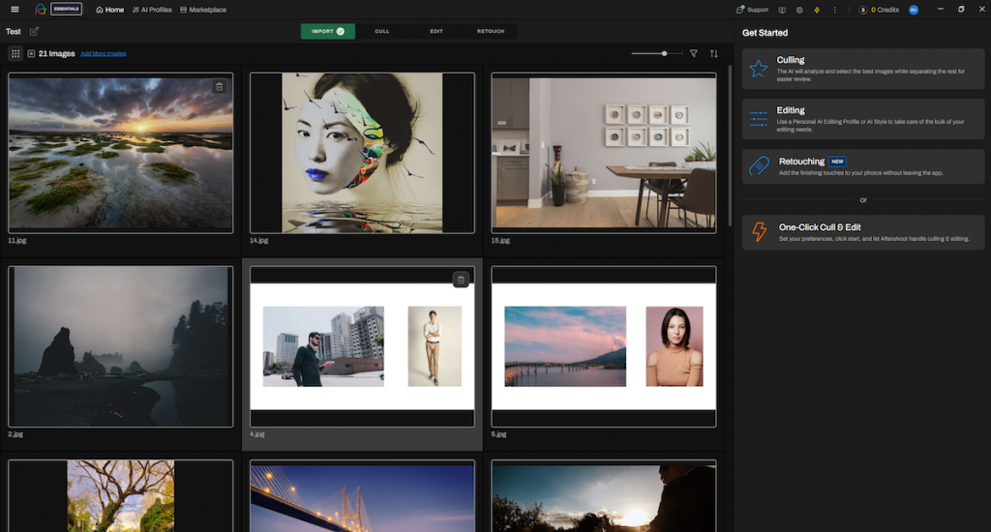Select the 16.jpg interior room thumbnail
Image resolution: width=991 pixels, height=532 pixels.
(604, 153)
